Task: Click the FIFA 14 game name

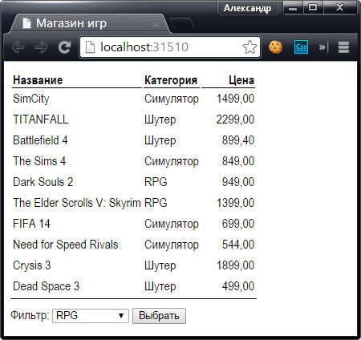Action: 31,224
